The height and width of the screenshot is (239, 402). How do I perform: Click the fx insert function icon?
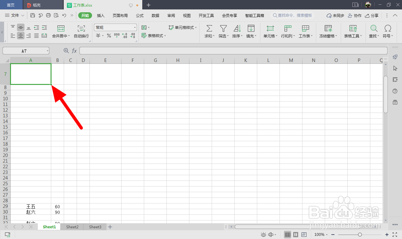74,51
